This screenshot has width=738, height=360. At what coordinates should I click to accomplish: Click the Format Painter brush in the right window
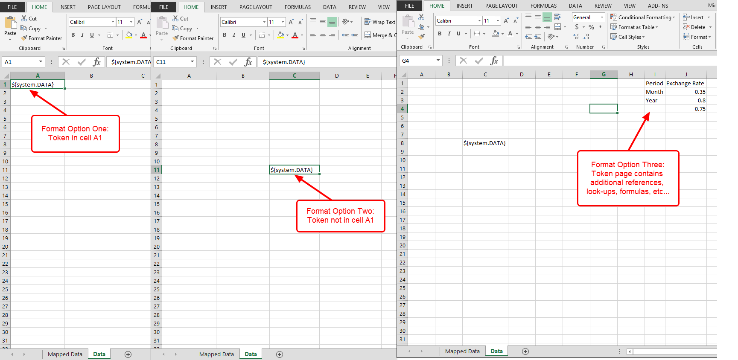(x=421, y=37)
